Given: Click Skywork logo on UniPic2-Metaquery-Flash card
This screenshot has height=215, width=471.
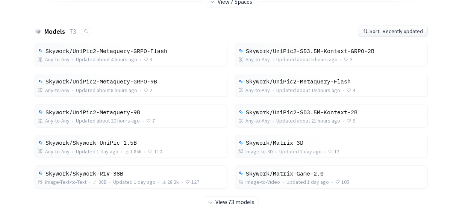Looking at the screenshot, I should [241, 82].
